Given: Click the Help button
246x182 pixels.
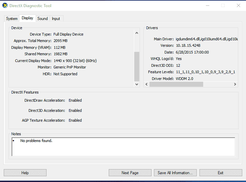Looking at the screenshot, I should (25, 173).
